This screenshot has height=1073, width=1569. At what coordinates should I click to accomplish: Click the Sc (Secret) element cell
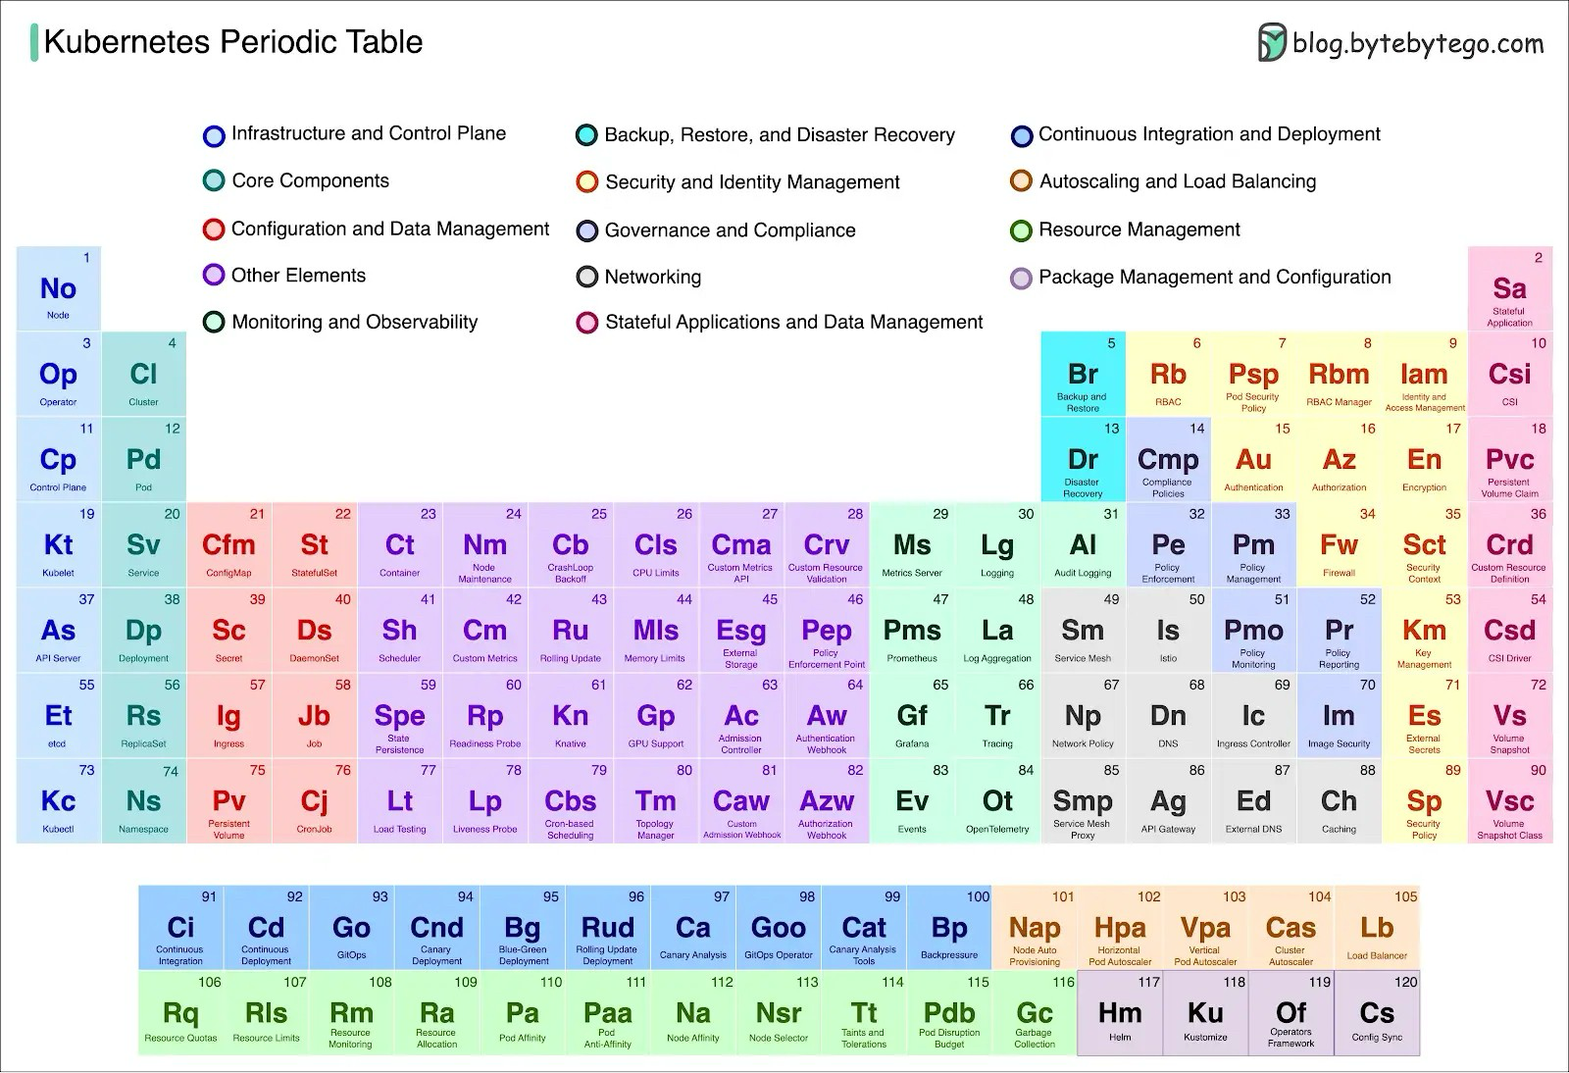[x=229, y=630]
